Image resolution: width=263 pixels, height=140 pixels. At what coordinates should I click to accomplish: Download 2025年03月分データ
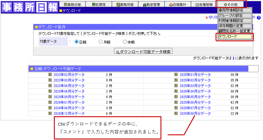(195, 86)
